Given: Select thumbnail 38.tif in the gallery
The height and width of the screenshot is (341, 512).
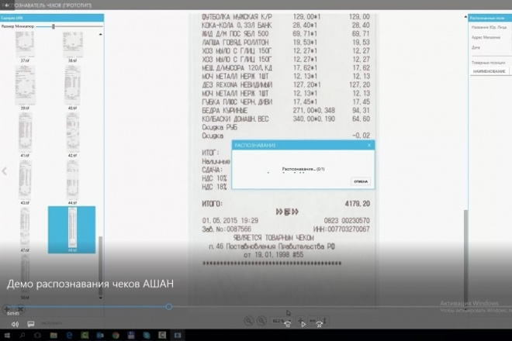Looking at the screenshot, I should pyautogui.click(x=72, y=47).
